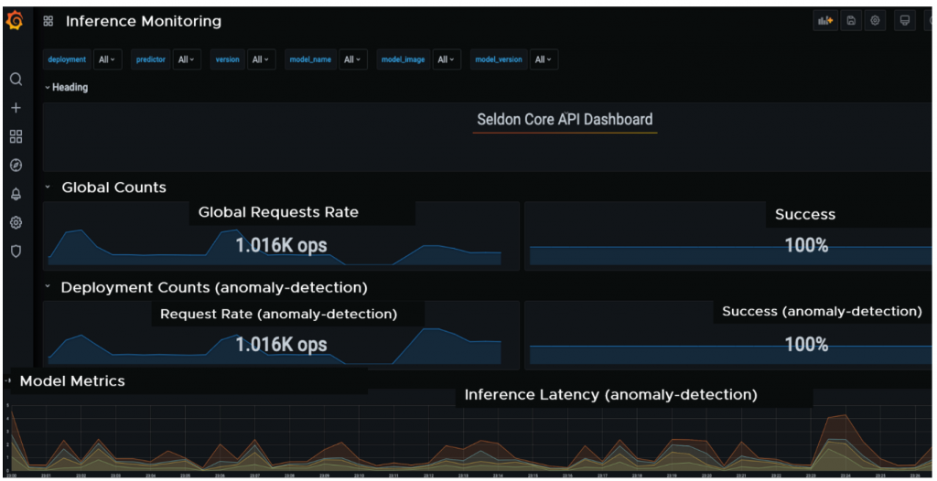Open the predictor All dropdown

(x=187, y=59)
